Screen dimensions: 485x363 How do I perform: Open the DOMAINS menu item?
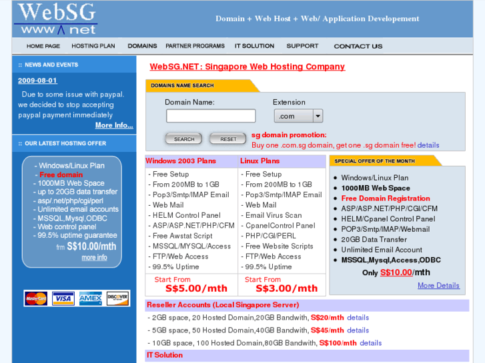coord(142,46)
